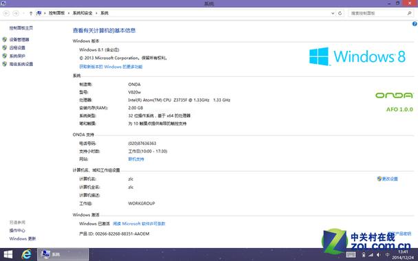
Task: Select manufacturer value ONDA
Action: [x=134, y=84]
